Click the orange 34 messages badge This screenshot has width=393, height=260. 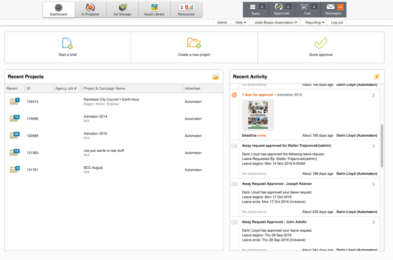(340, 7)
